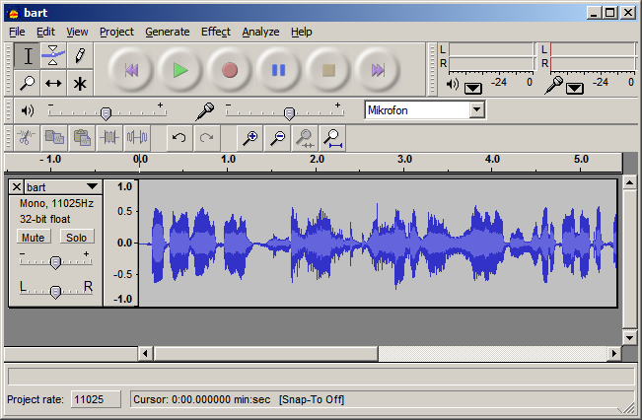Mute the bart track

[34, 237]
